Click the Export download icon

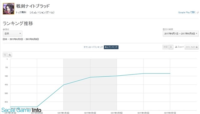click(x=176, y=47)
